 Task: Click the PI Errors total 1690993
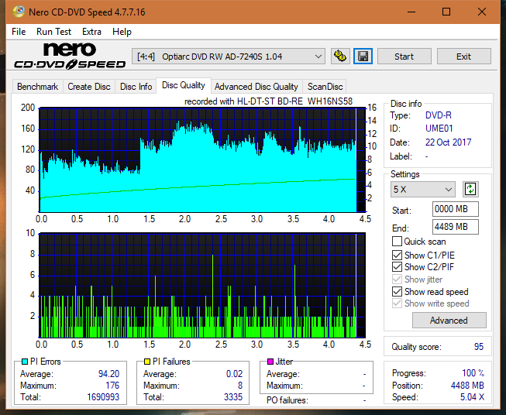pyautogui.click(x=103, y=397)
